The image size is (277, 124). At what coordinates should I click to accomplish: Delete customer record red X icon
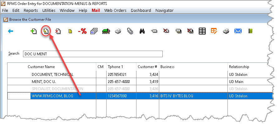pyautogui.click(x=58, y=31)
